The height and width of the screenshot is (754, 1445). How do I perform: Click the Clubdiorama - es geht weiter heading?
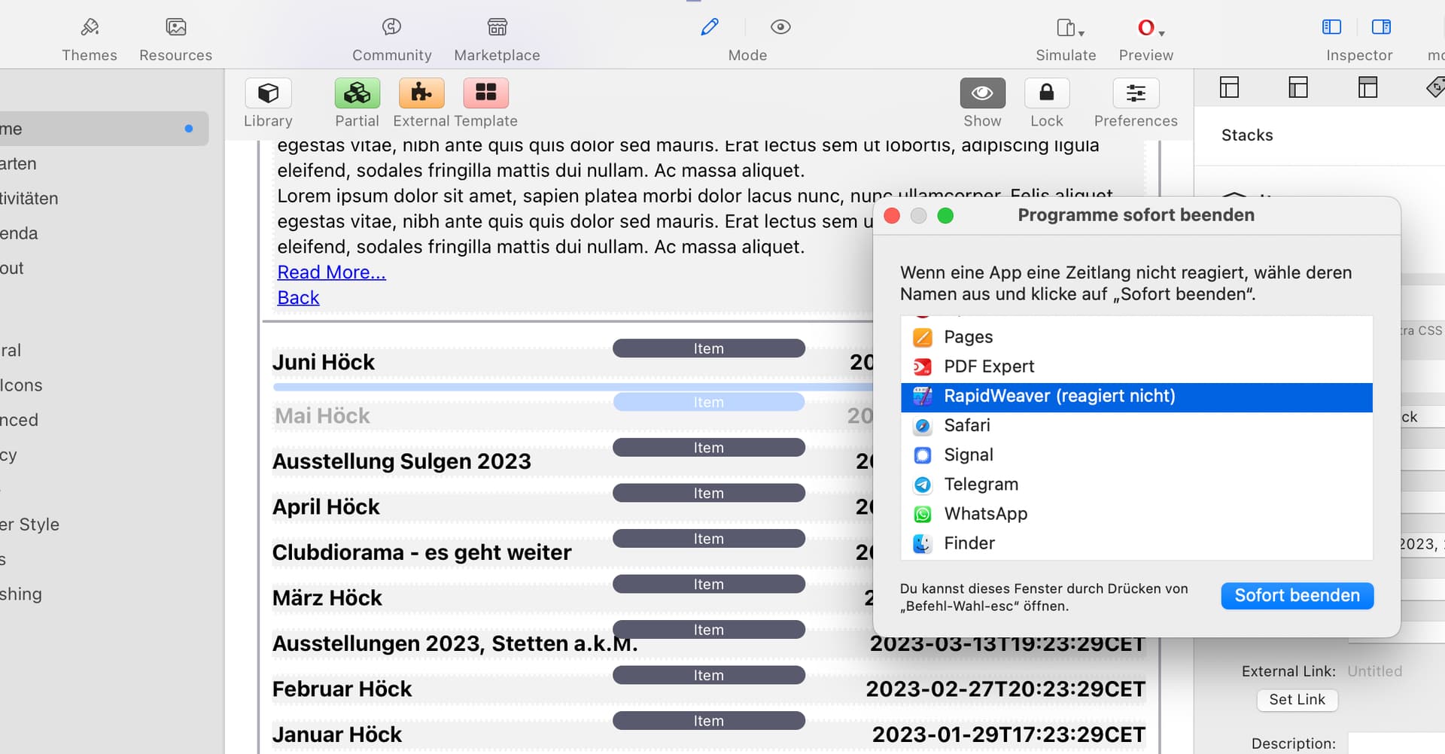pos(421,552)
